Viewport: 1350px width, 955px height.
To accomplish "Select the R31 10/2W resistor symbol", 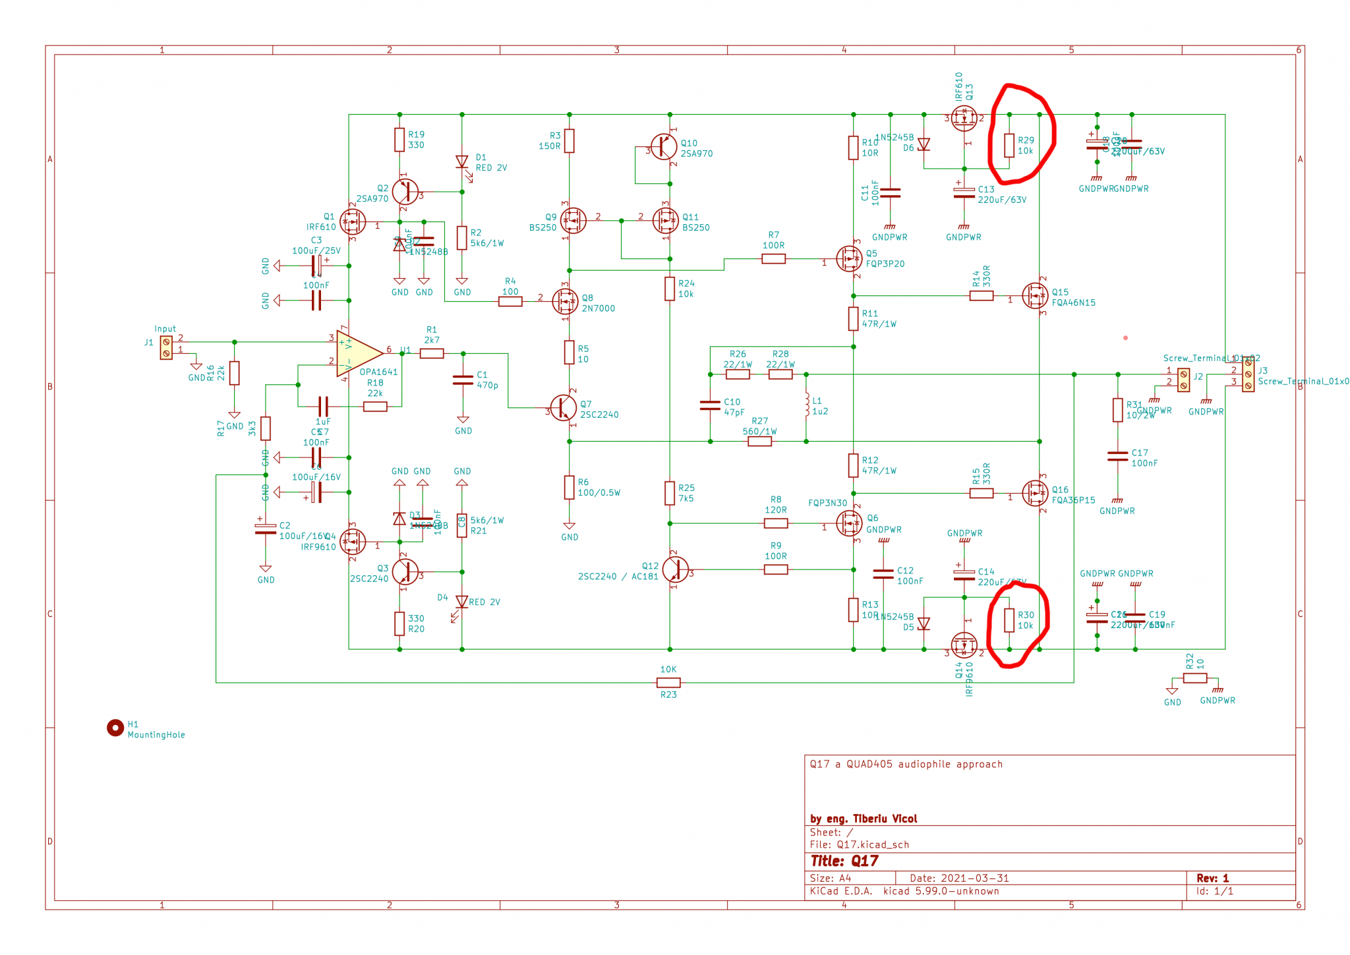I will (x=1118, y=410).
